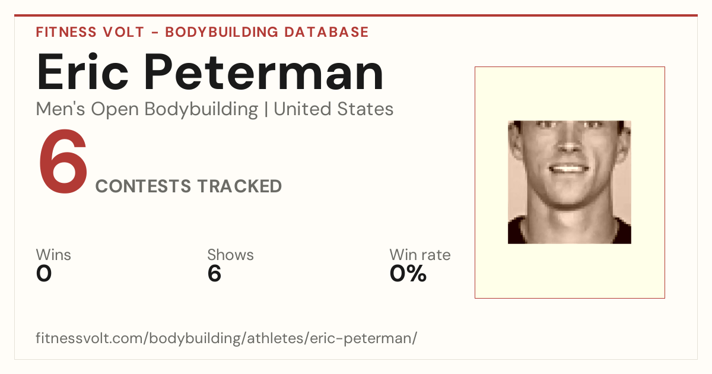
Task: Click the "Shows" stat label
Action: 230,255
